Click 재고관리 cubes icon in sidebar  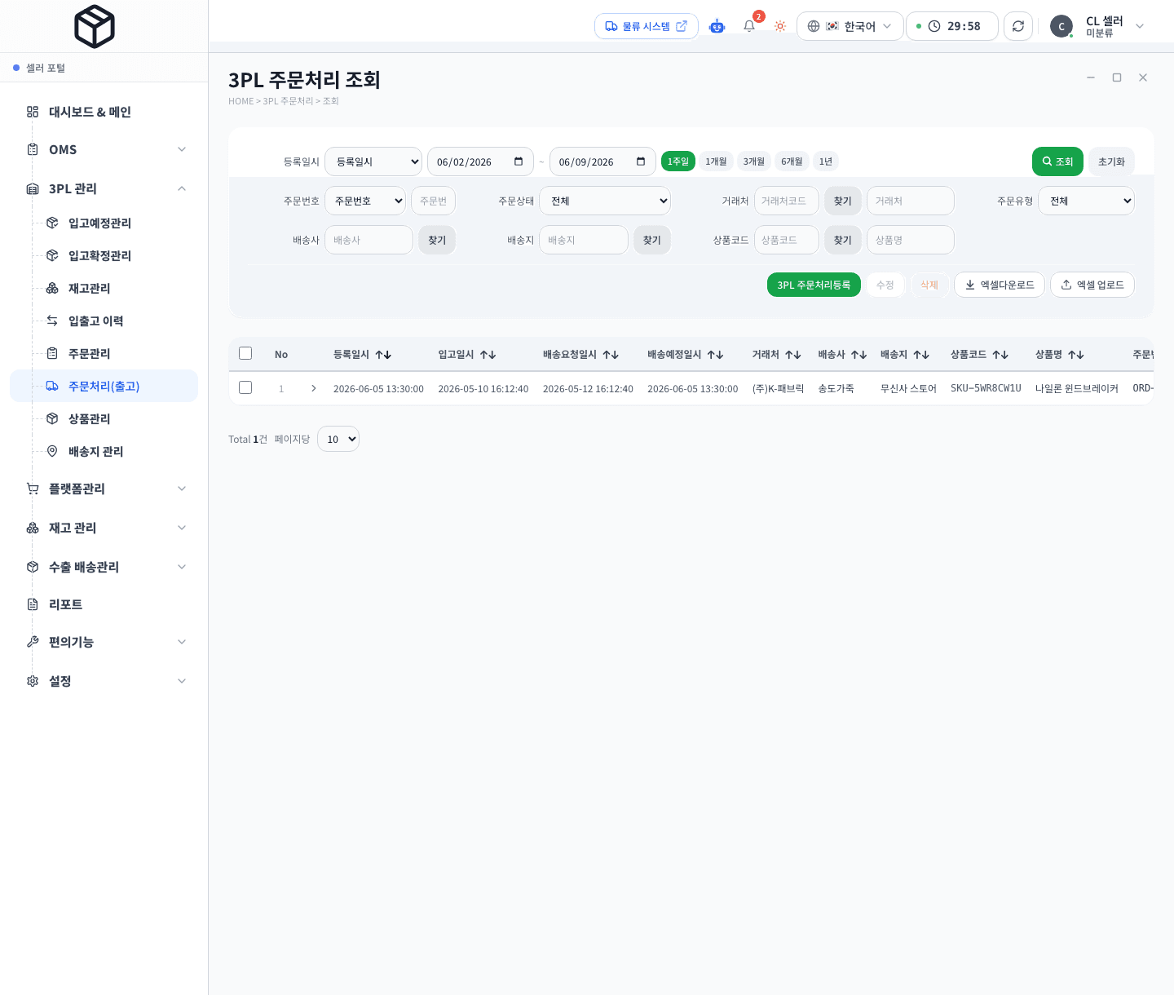(x=52, y=288)
